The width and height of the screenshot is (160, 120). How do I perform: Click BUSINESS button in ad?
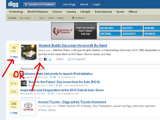pos(152,34)
